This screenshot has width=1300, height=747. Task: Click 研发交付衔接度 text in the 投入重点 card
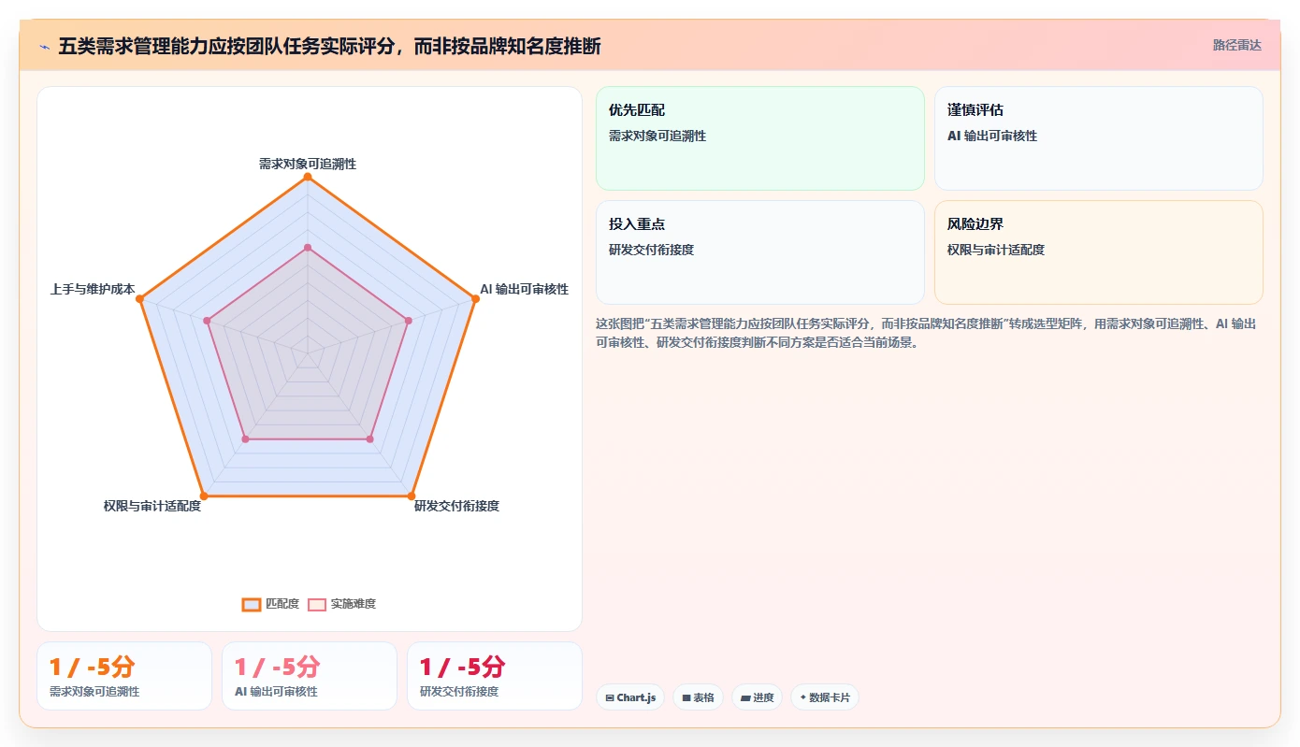pos(651,250)
